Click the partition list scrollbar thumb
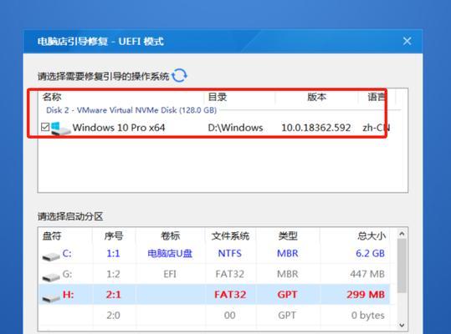 coord(402,266)
